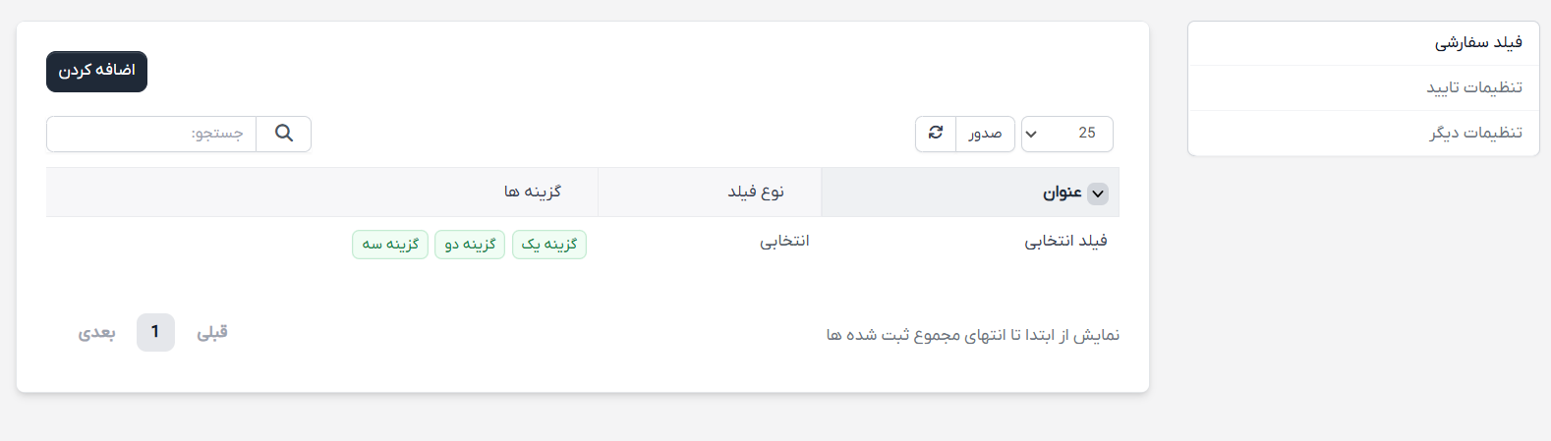Click the refresh table icon
The width and height of the screenshot is (1551, 441).
point(936,134)
